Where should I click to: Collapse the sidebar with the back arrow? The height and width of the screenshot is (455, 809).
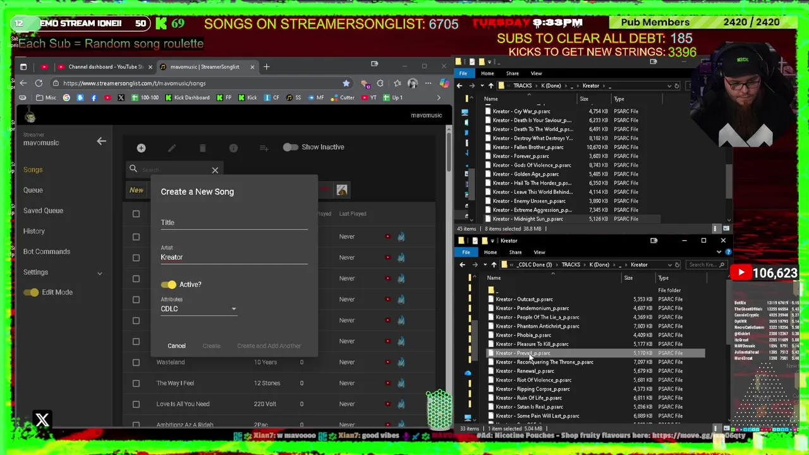coord(101,141)
